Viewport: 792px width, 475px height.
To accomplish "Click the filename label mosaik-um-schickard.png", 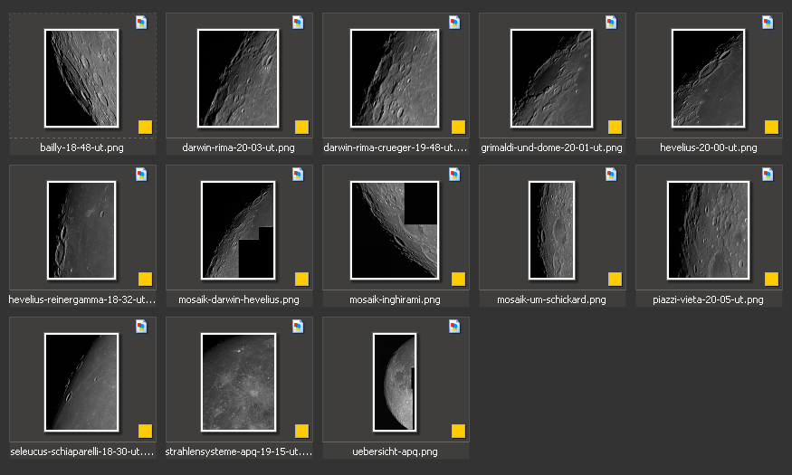I will point(551,299).
